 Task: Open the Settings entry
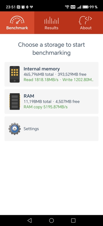pos(51,129)
